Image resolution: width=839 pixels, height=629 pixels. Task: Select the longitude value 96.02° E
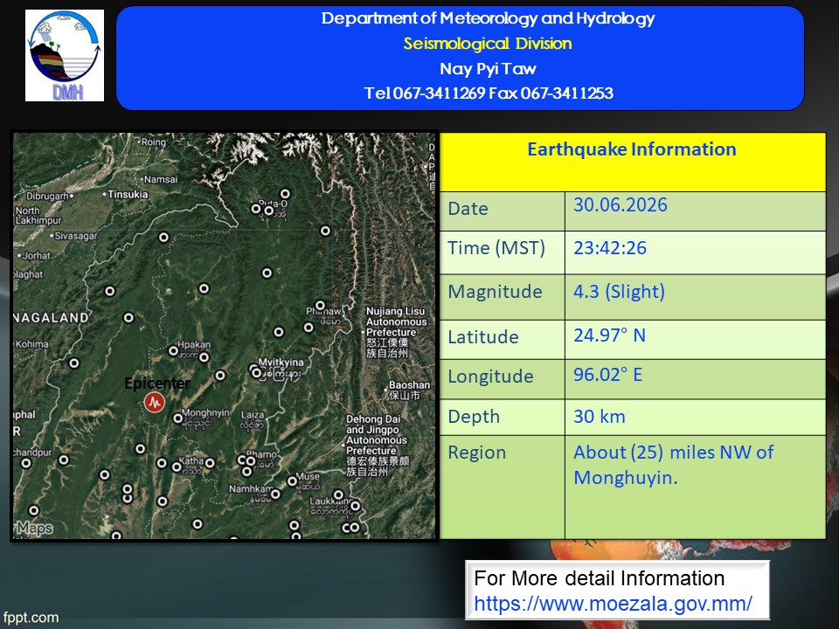608,375
